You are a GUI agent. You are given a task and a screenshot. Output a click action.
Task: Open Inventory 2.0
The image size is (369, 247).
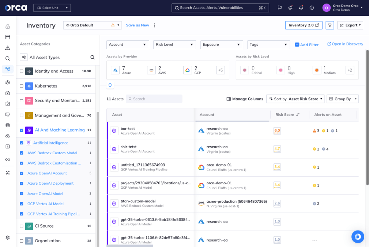point(304,25)
